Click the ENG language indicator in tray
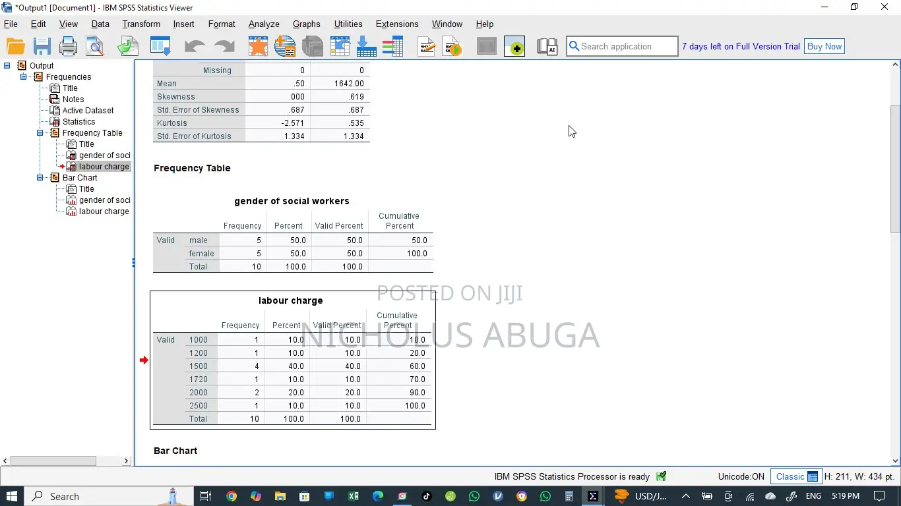Screen dimensions: 901x506 [x=813, y=496]
